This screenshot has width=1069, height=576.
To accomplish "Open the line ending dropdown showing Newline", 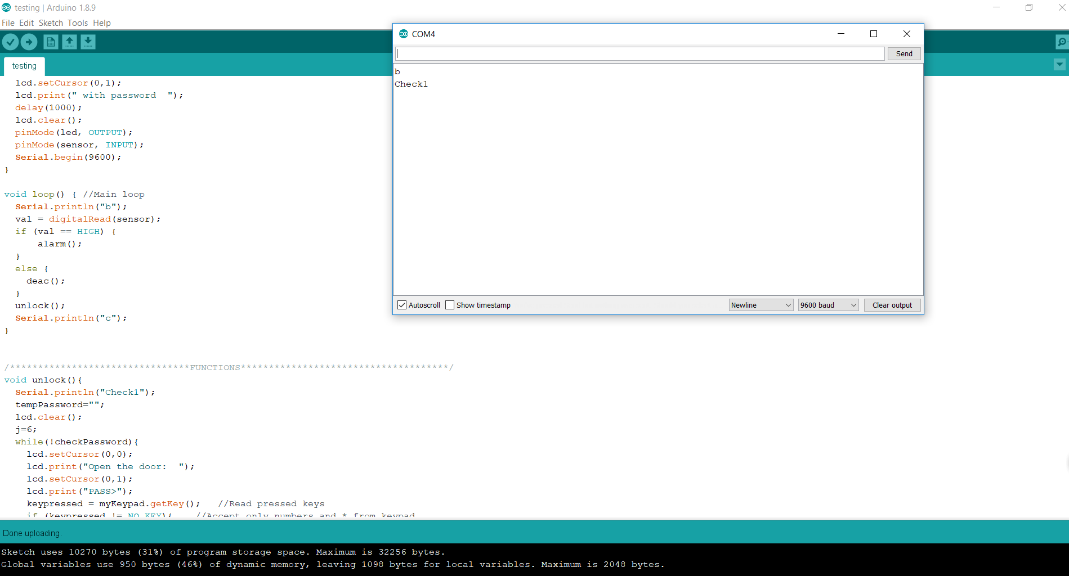I will pos(761,304).
